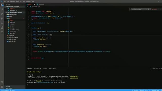
Task: Open the Terminal menu
Action: pyautogui.click(x=28, y=1)
